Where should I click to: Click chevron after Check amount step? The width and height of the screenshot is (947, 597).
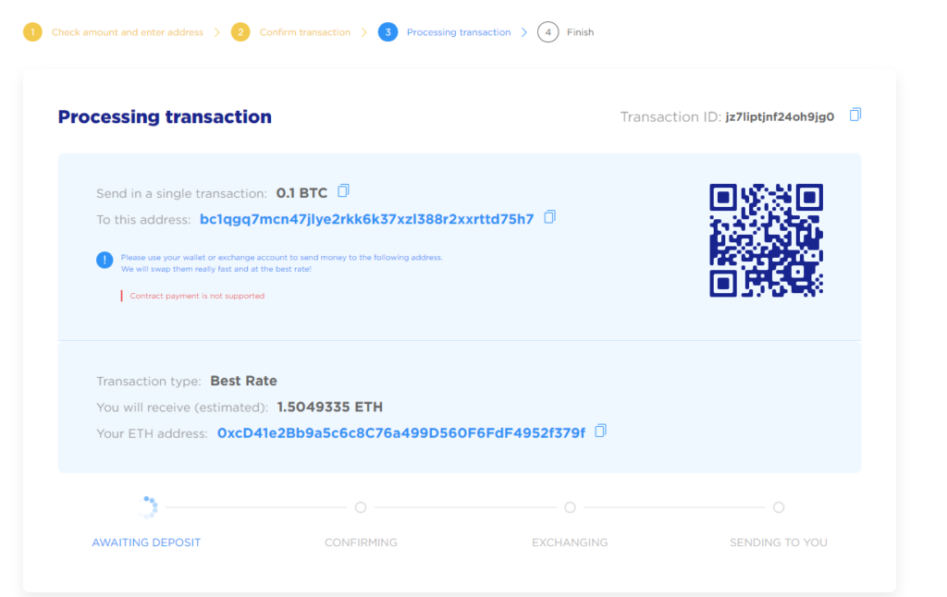217,32
